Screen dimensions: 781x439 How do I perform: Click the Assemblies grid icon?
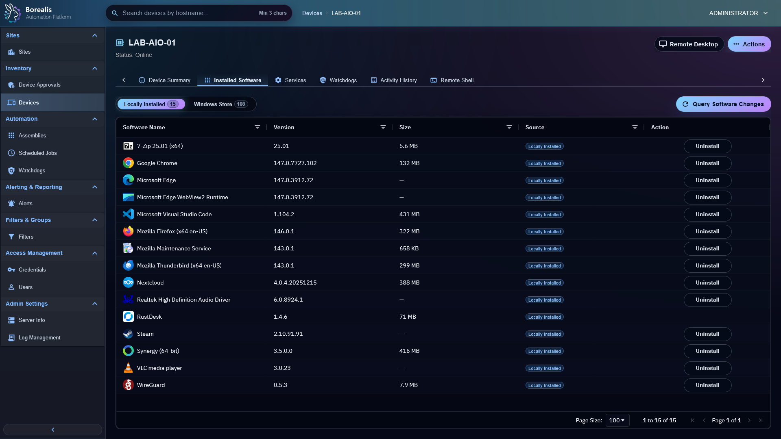coord(11,136)
